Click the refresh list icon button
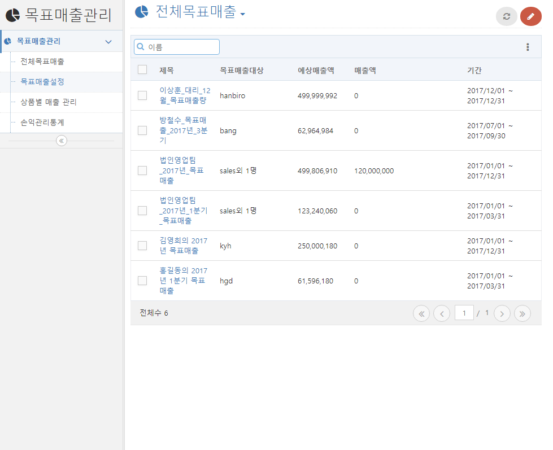 click(507, 16)
